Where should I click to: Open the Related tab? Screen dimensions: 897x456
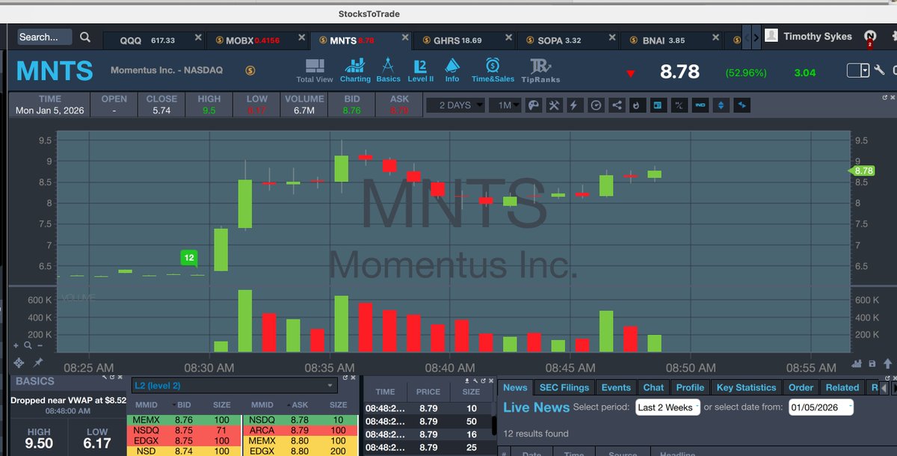(x=842, y=387)
